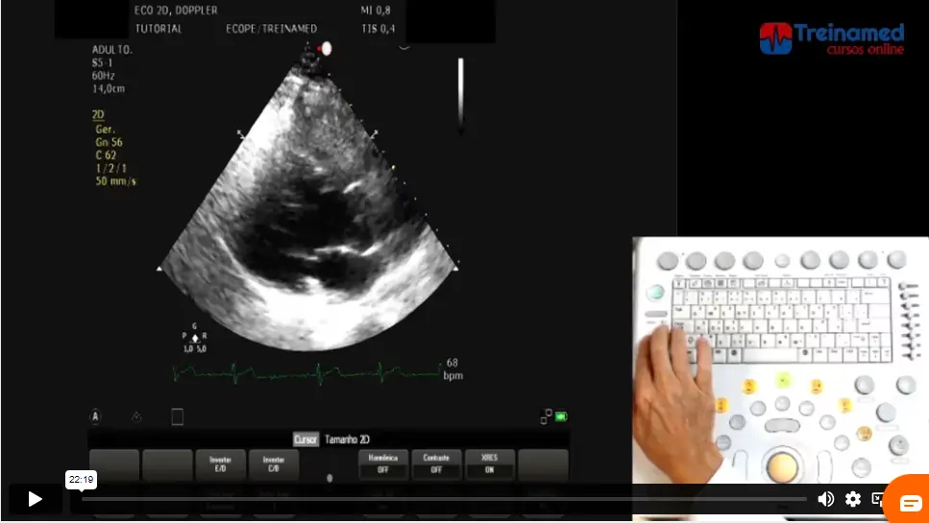Viewport: 929px width, 523px height.
Task: Click the green battery status icon
Action: pos(561,416)
